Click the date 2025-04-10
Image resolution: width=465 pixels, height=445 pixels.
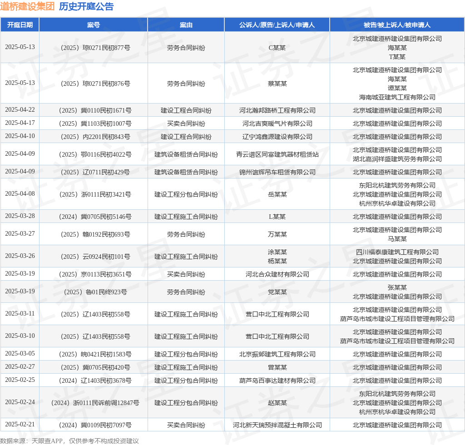coord(20,136)
